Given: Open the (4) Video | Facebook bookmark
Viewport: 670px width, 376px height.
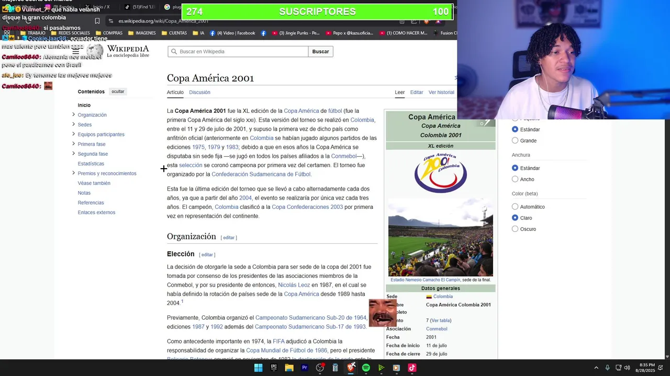Looking at the screenshot, I should pos(232,33).
